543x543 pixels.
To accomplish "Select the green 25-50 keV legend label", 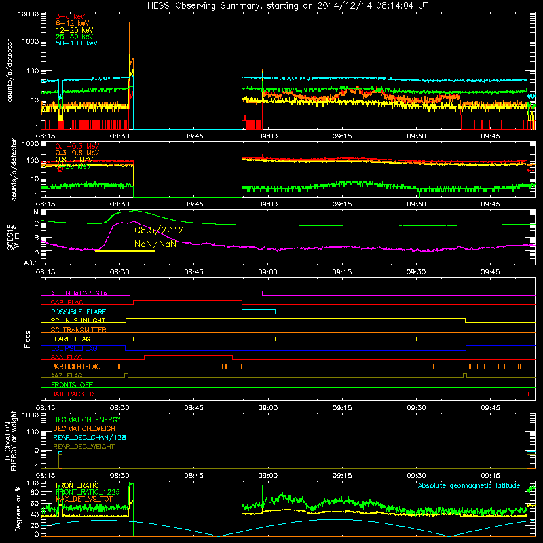I will 75,37.
